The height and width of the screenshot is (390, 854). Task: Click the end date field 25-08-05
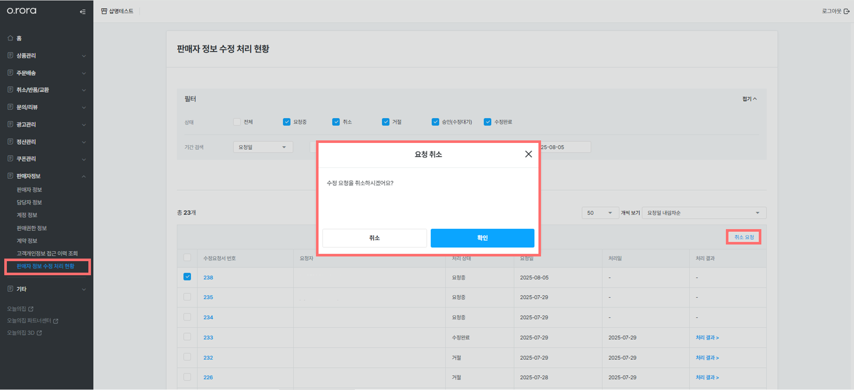coord(565,147)
